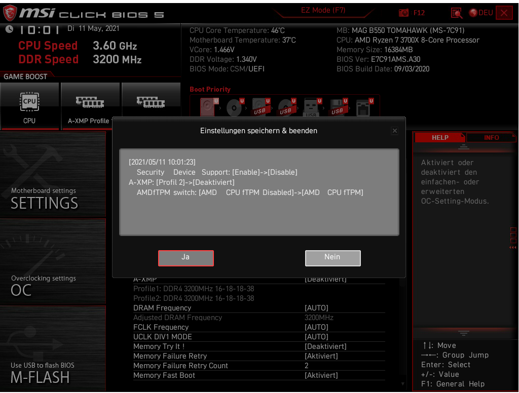Click the DDR Voltage: 1.340V reading
This screenshot has width=519, height=393.
[223, 59]
